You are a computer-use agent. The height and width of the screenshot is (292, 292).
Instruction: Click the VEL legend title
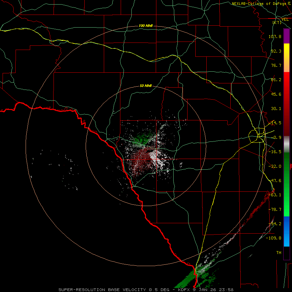(285, 19)
